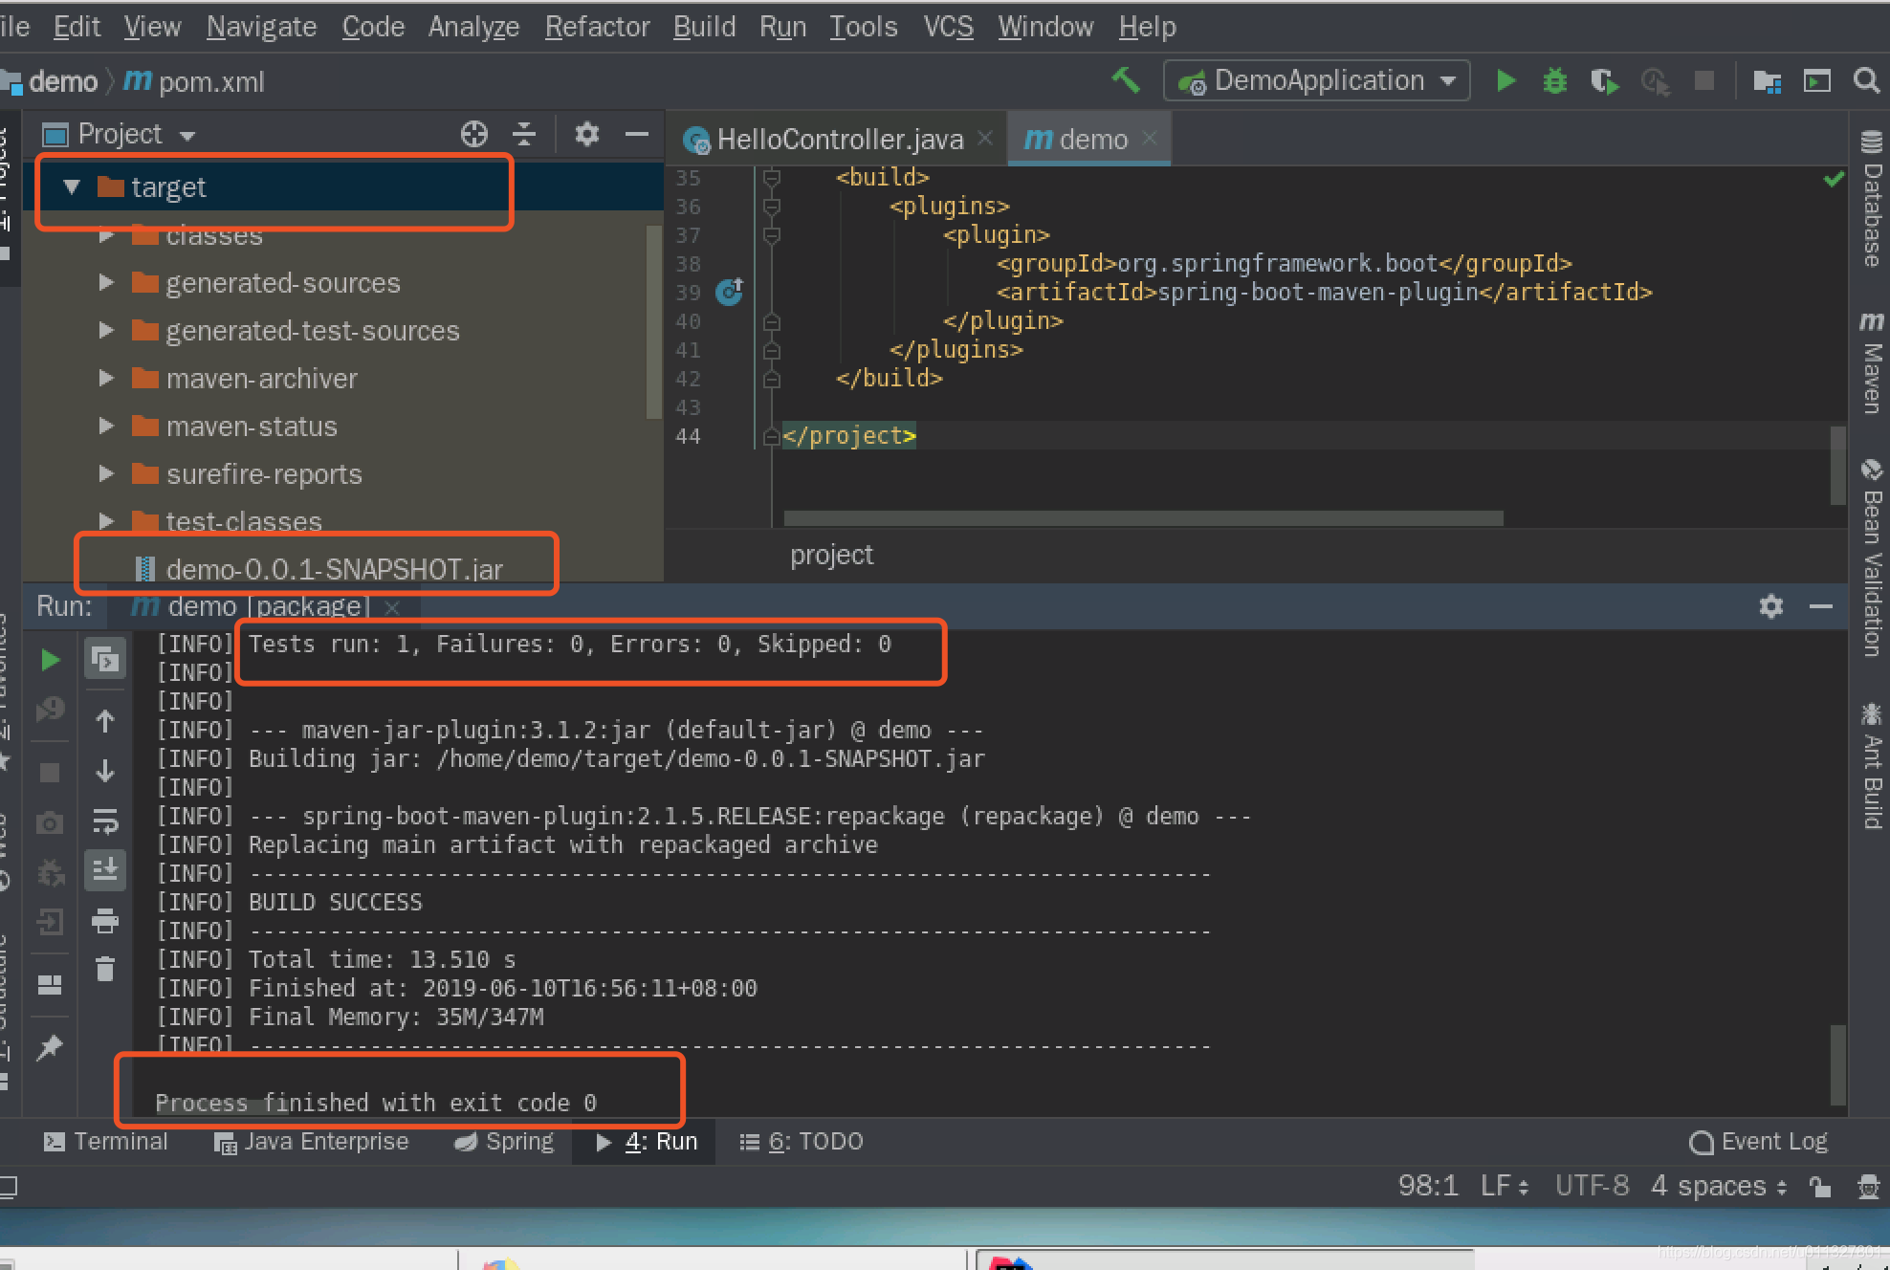The image size is (1890, 1270).
Task: Open Bean Validation side panel
Action: click(x=1872, y=559)
